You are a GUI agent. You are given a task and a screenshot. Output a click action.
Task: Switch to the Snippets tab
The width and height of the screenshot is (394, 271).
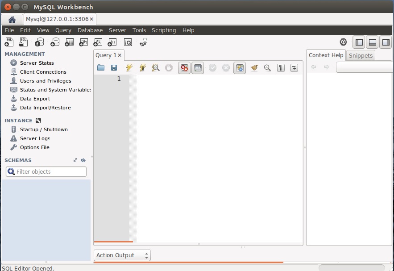(361, 55)
